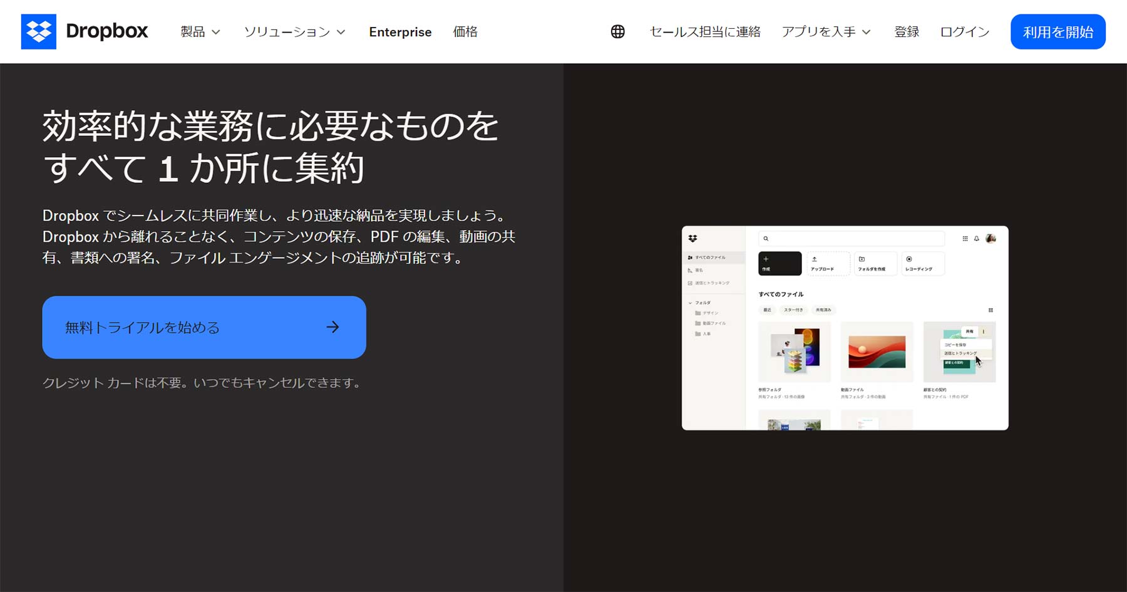The width and height of the screenshot is (1127, 592).
Task: Select the スター付き filter chip
Action: pyautogui.click(x=793, y=310)
